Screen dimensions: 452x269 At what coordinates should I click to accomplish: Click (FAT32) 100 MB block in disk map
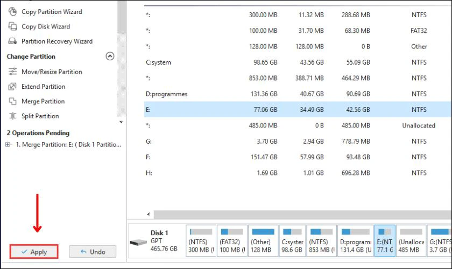[x=232, y=240]
